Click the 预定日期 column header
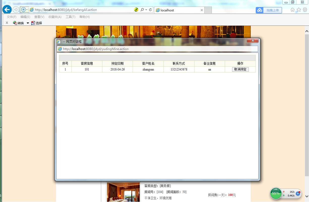This screenshot has width=309, height=202. (x=118, y=64)
